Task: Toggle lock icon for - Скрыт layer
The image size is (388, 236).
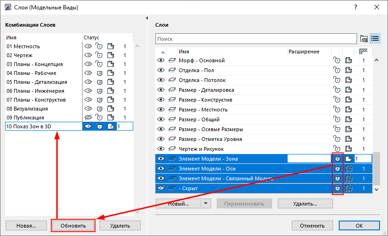Action: (337, 188)
